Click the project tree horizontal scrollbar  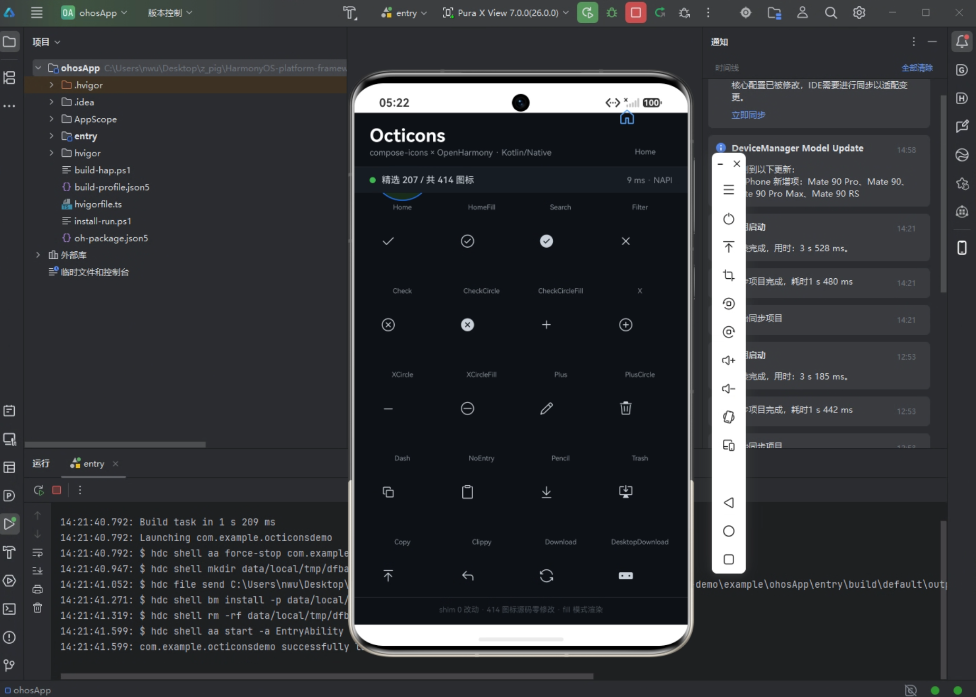[115, 445]
